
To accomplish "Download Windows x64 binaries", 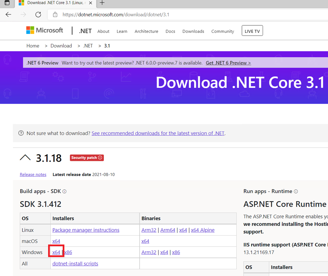I will click(x=164, y=252).
